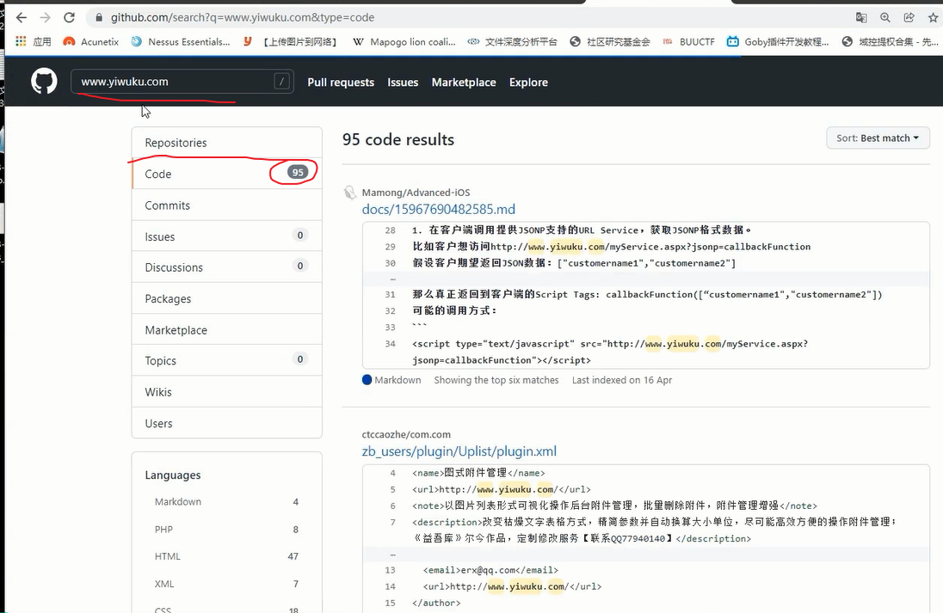The height and width of the screenshot is (613, 943).
Task: Select Packages results category
Action: pos(227,298)
